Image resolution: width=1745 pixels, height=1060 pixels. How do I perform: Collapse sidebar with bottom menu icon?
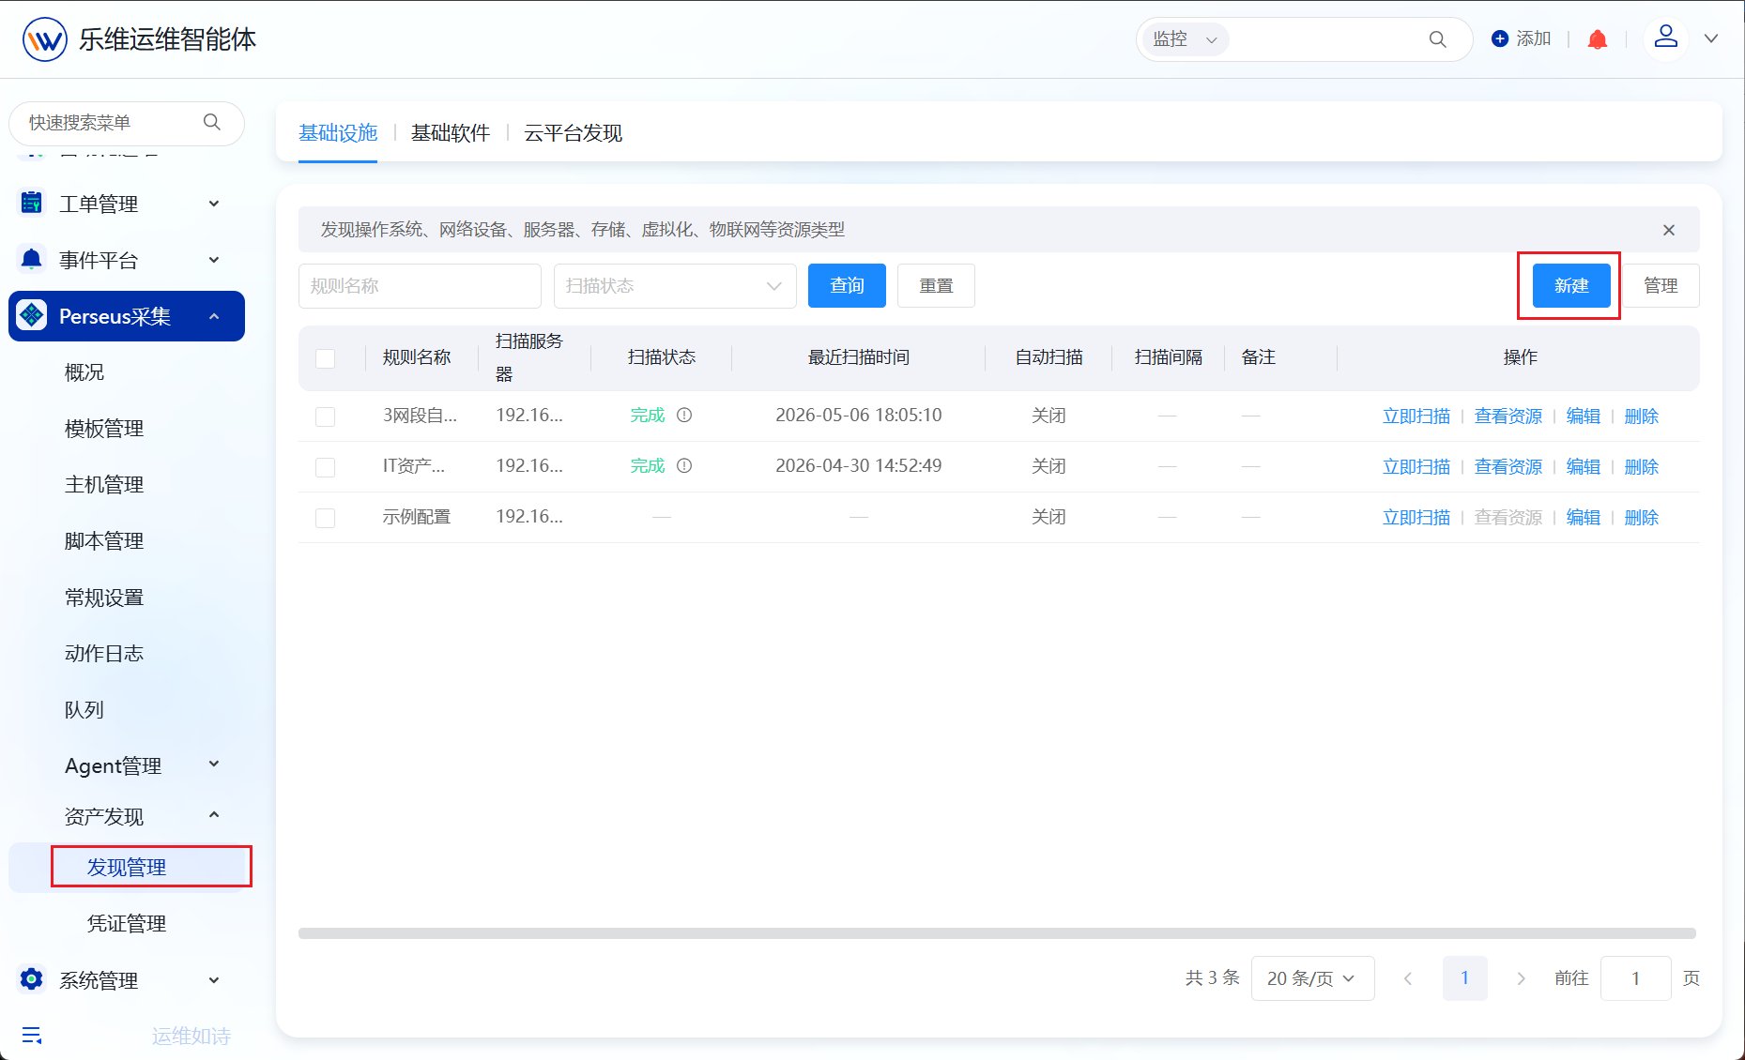click(x=31, y=1035)
